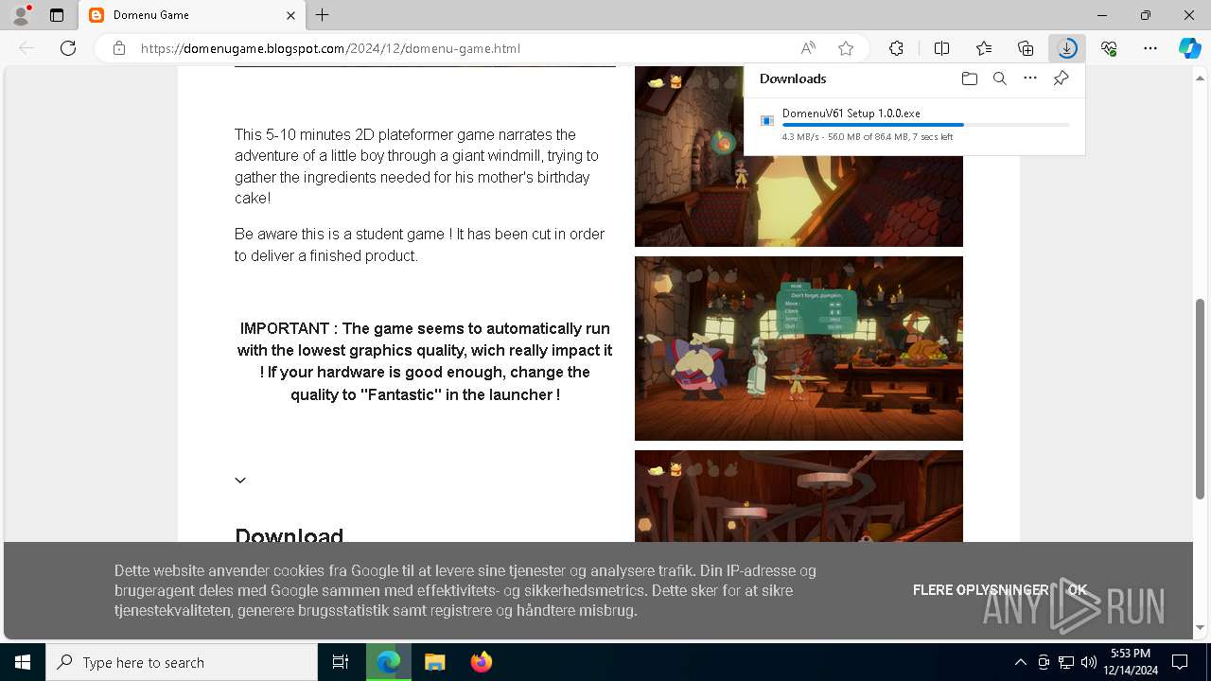Viewport: 1211px width, 681px height.
Task: Refresh the current page
Action: pyautogui.click(x=68, y=48)
